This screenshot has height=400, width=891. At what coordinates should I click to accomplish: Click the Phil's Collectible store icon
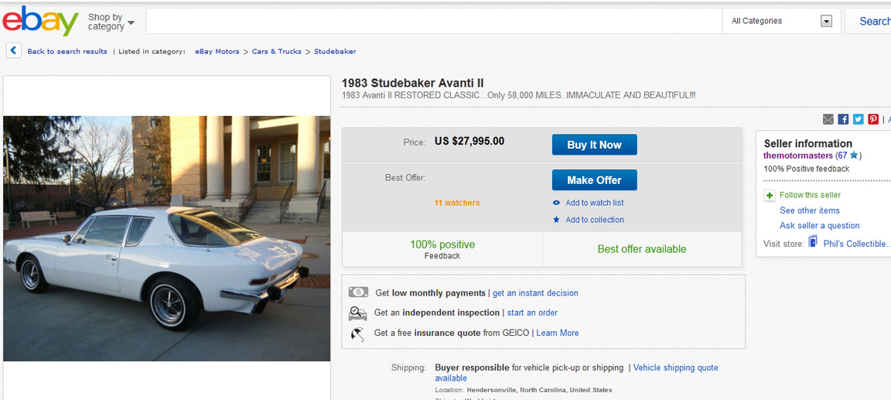[813, 242]
